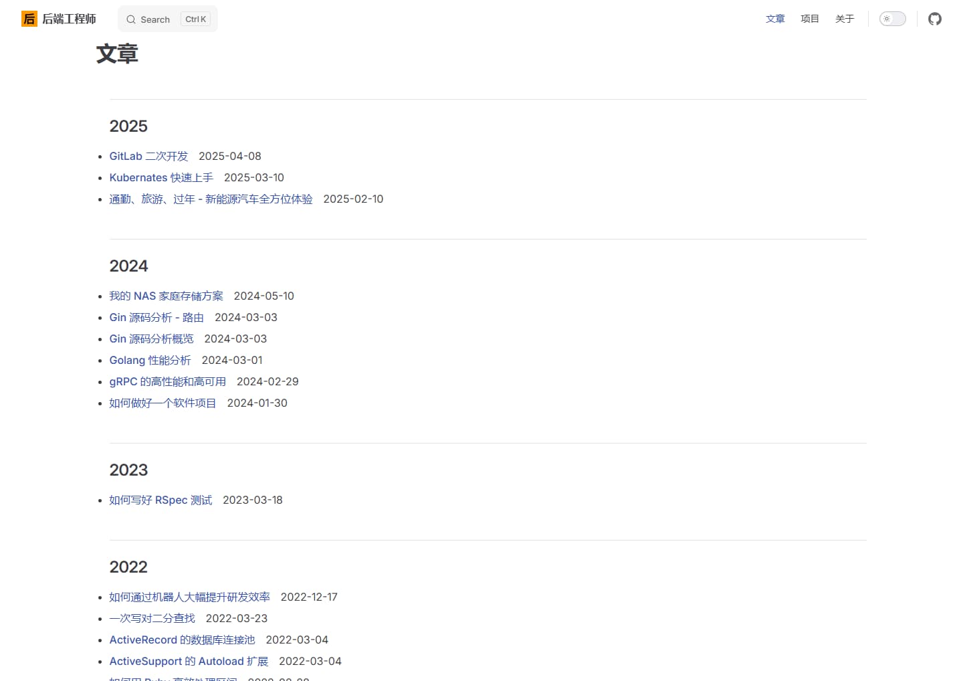
Task: Click the orange 后端工程师 logo icon
Action: click(x=29, y=19)
